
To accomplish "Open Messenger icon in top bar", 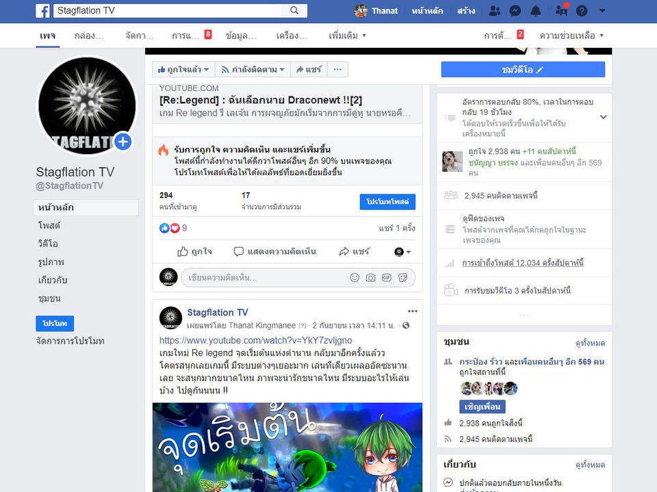I will [x=515, y=11].
